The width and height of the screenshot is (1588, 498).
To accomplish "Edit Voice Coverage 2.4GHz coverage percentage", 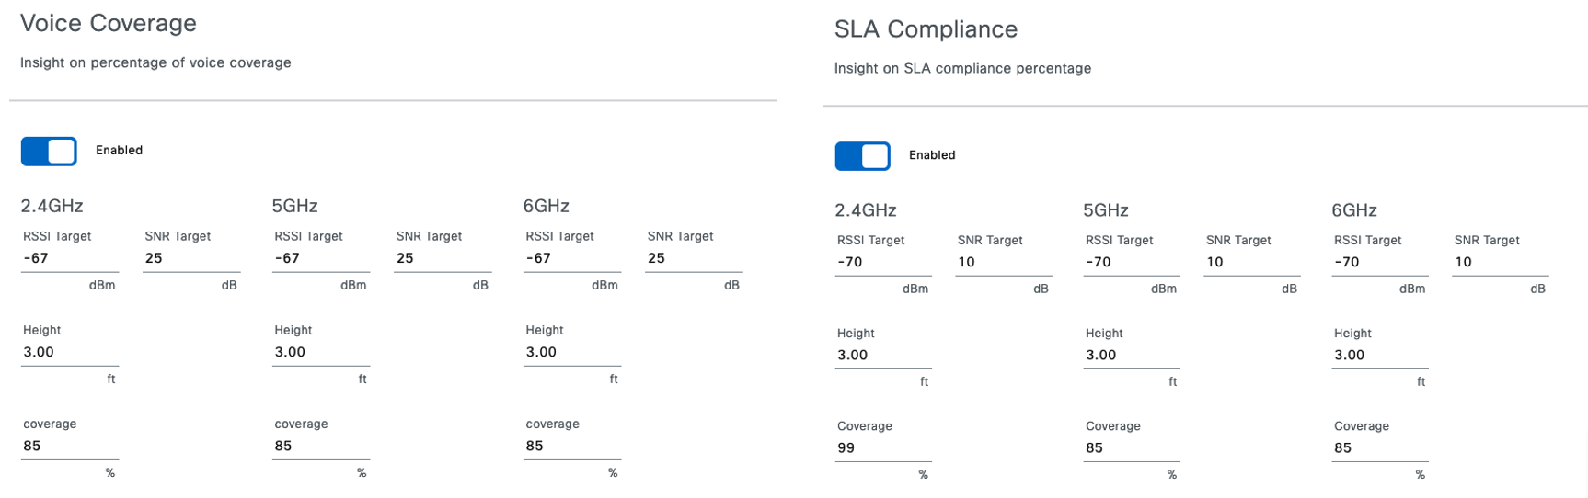I will (x=69, y=447).
